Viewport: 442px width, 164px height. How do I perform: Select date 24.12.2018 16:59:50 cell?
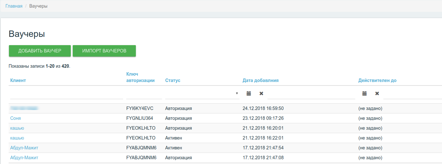(x=263, y=108)
